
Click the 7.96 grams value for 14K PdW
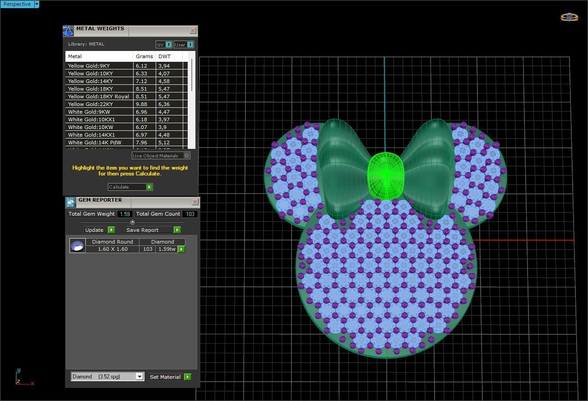pos(141,143)
